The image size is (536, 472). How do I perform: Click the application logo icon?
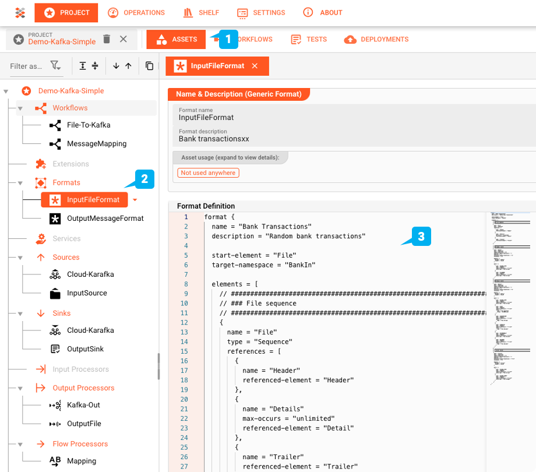click(20, 12)
